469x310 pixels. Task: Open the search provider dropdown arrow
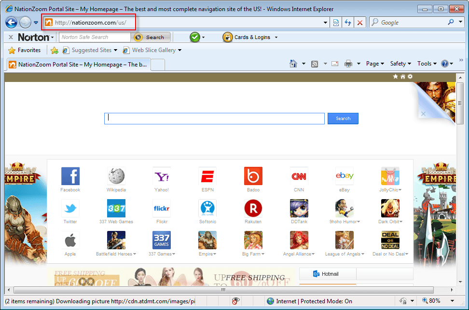(461, 22)
